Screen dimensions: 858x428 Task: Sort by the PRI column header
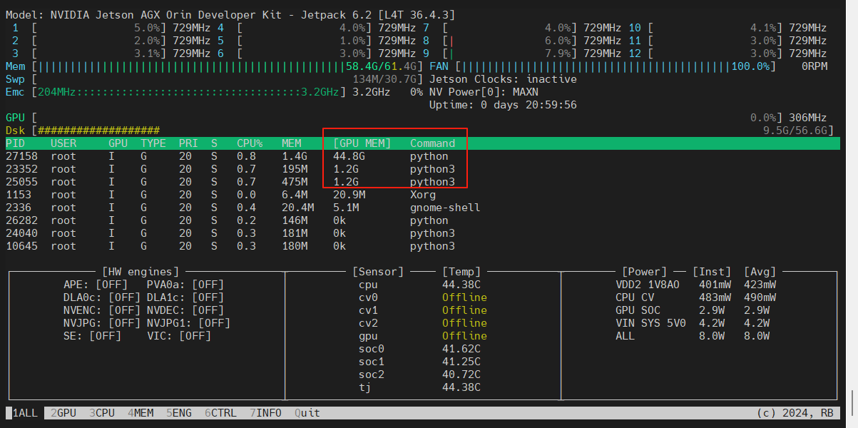click(x=188, y=143)
